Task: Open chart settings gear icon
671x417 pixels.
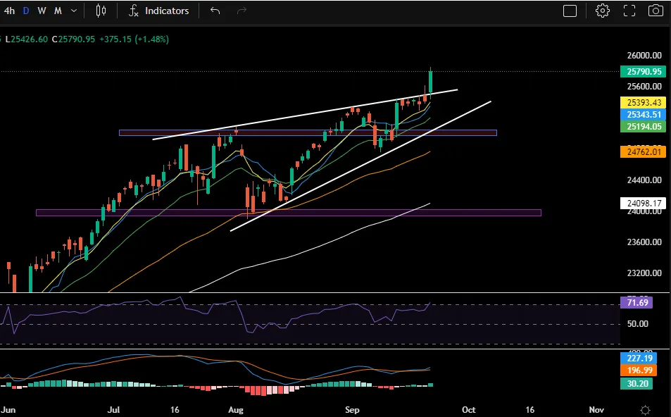Action: tap(602, 11)
